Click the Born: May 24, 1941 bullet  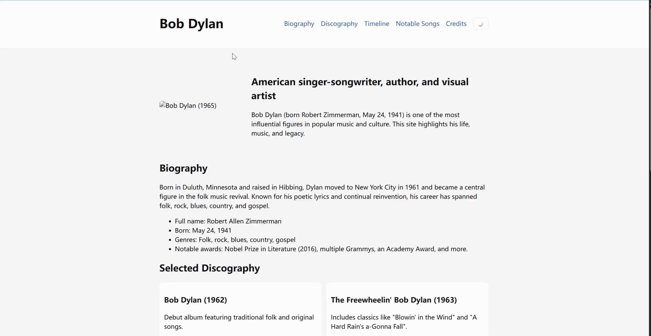[x=203, y=230]
